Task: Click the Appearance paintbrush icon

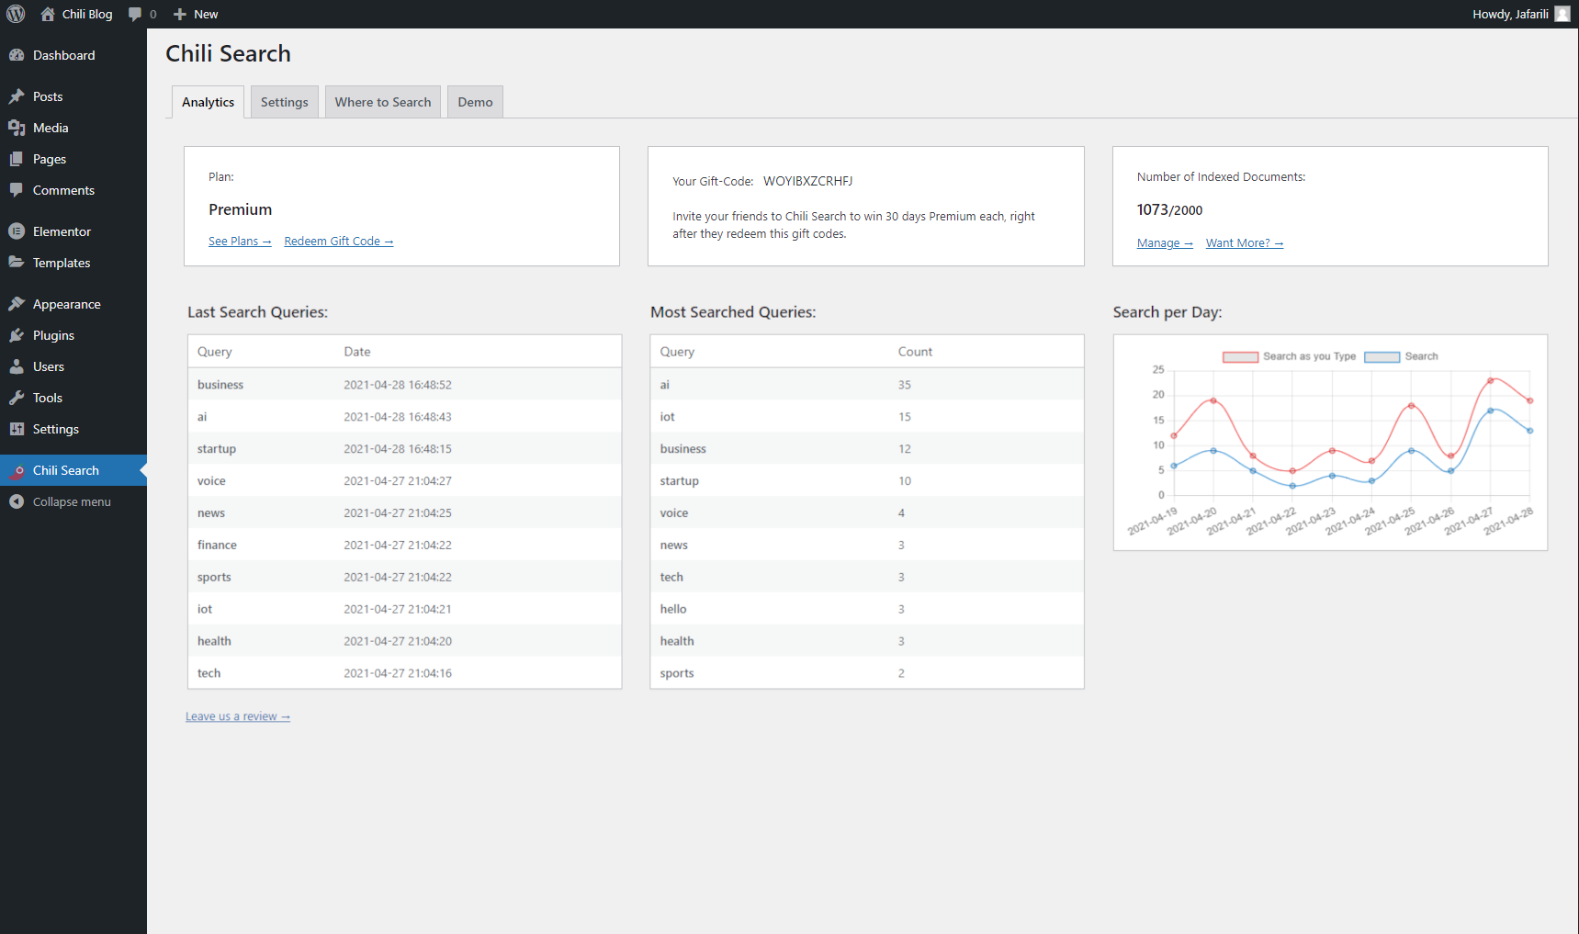Action: [x=17, y=304]
